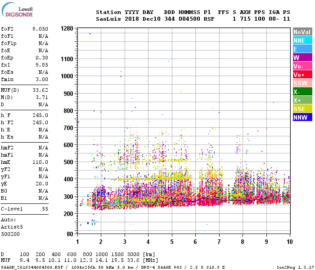The image size is (315, 270).
Task: Click the D table distance 1000
Action: click(102, 254)
